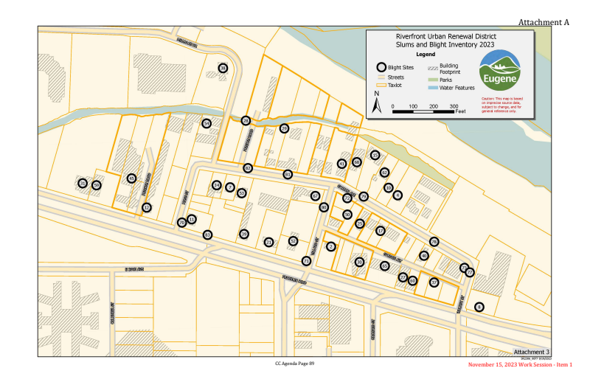This screenshot has height=382, width=590.
Task: Click blight site marker 38
Action: click(x=223, y=68)
